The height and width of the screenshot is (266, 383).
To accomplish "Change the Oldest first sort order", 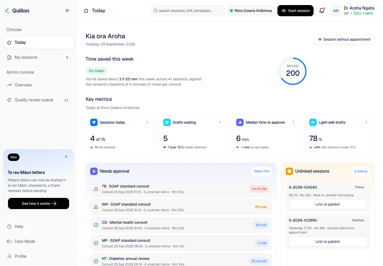I will click(x=262, y=171).
